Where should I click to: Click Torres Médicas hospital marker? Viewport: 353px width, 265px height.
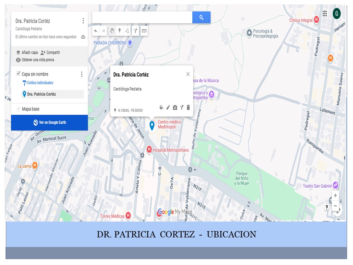[128, 216]
